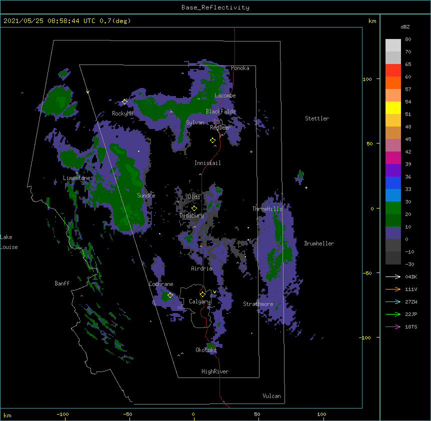Select the purple 36–39 dBZ swatch
Viewport: 431px width, 421px height.
(x=393, y=170)
